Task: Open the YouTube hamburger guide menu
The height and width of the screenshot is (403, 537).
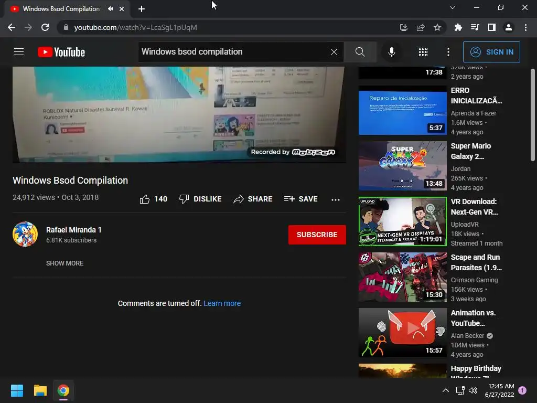Action: pyautogui.click(x=19, y=52)
